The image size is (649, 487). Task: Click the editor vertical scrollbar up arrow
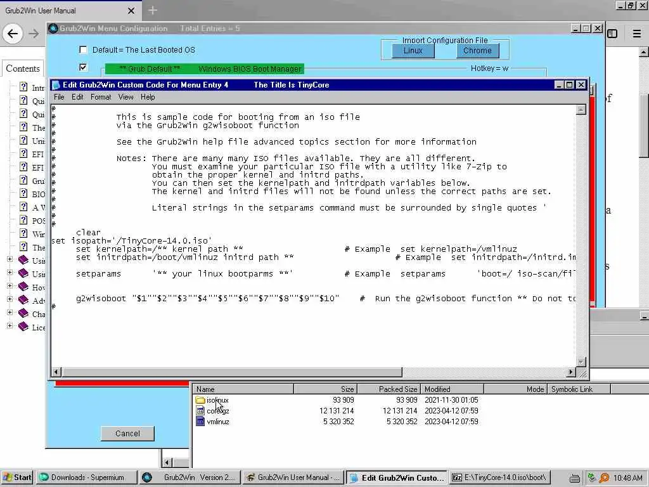pos(581,109)
